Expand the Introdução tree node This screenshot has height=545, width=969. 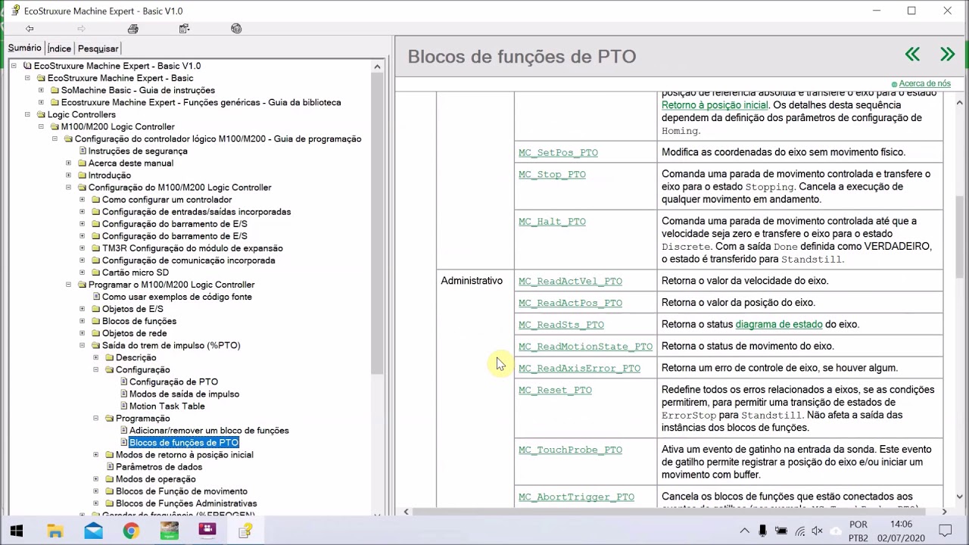coord(68,175)
